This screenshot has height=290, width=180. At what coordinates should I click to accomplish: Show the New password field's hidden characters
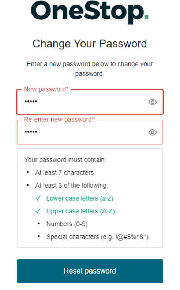click(153, 102)
